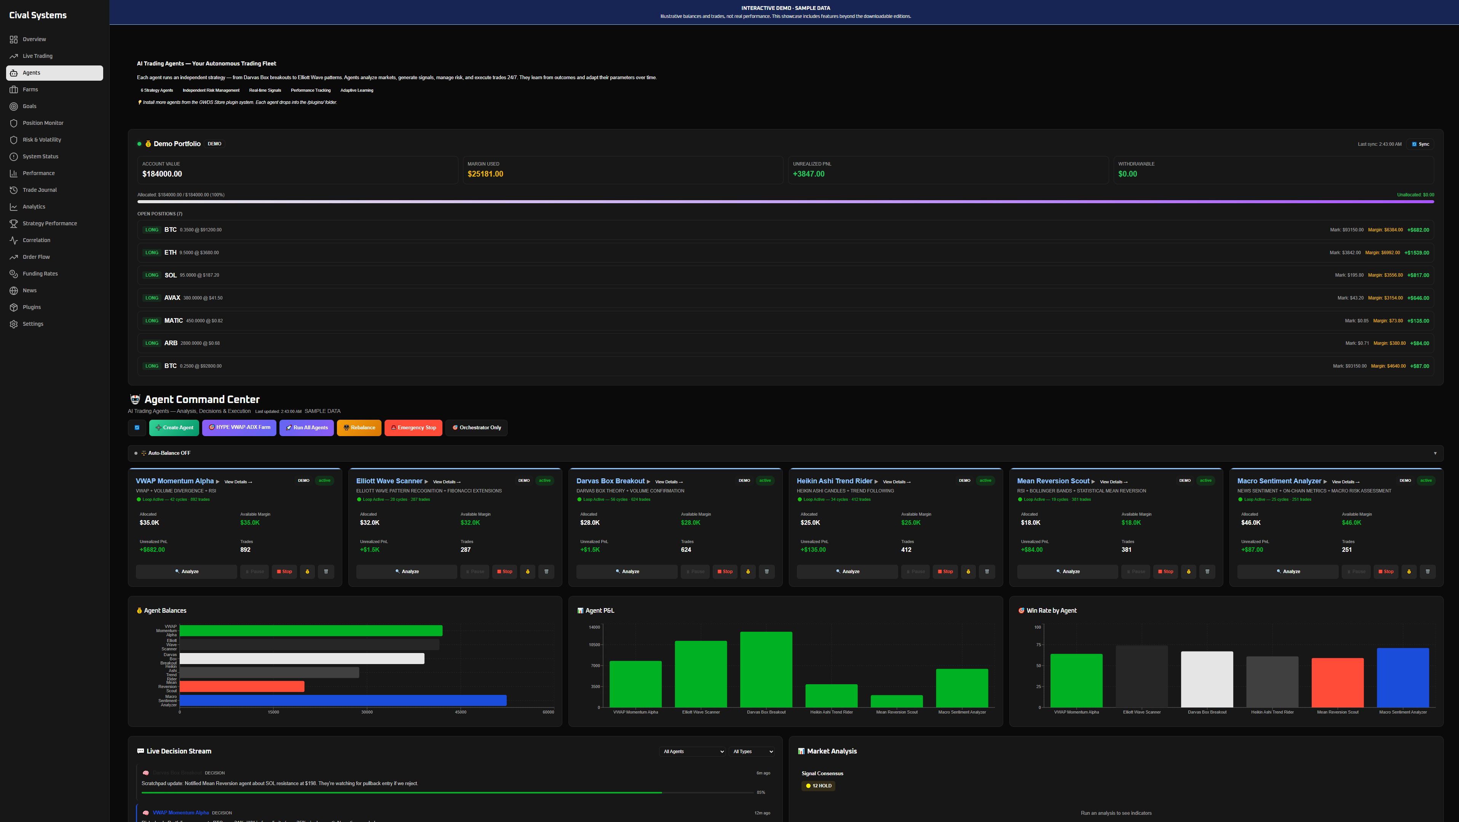This screenshot has height=822, width=1459.
Task: Delete the VWAP Momentum Alpha agent via trash icon
Action: [x=326, y=572]
